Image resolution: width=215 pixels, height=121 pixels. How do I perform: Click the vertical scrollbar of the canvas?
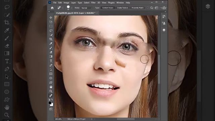pos(159,69)
